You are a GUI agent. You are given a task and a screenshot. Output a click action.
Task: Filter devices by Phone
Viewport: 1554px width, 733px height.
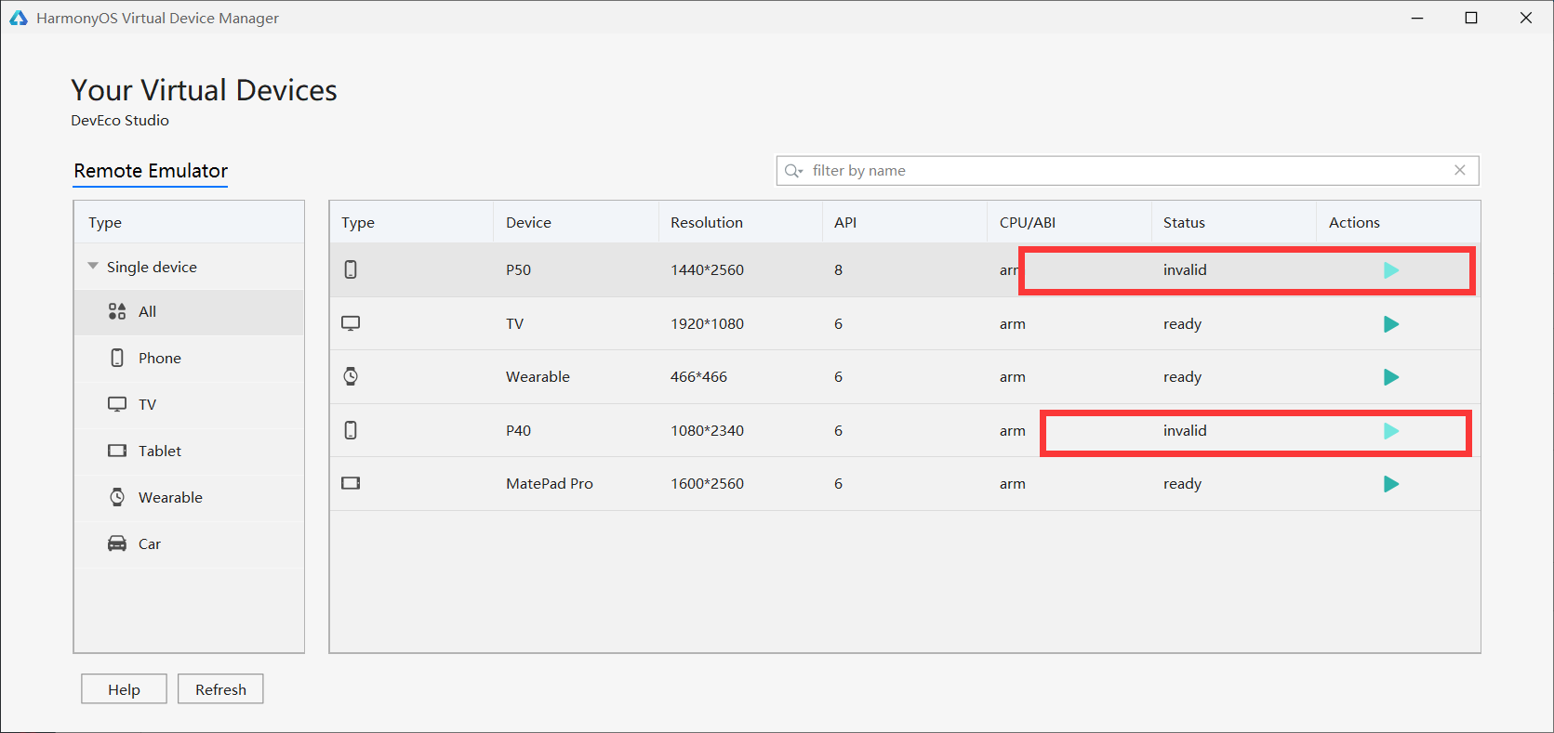pos(189,359)
